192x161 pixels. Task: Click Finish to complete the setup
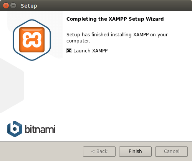click(135, 151)
